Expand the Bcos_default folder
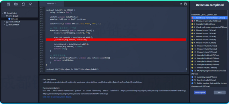This screenshot has width=229, height=104. (5, 25)
